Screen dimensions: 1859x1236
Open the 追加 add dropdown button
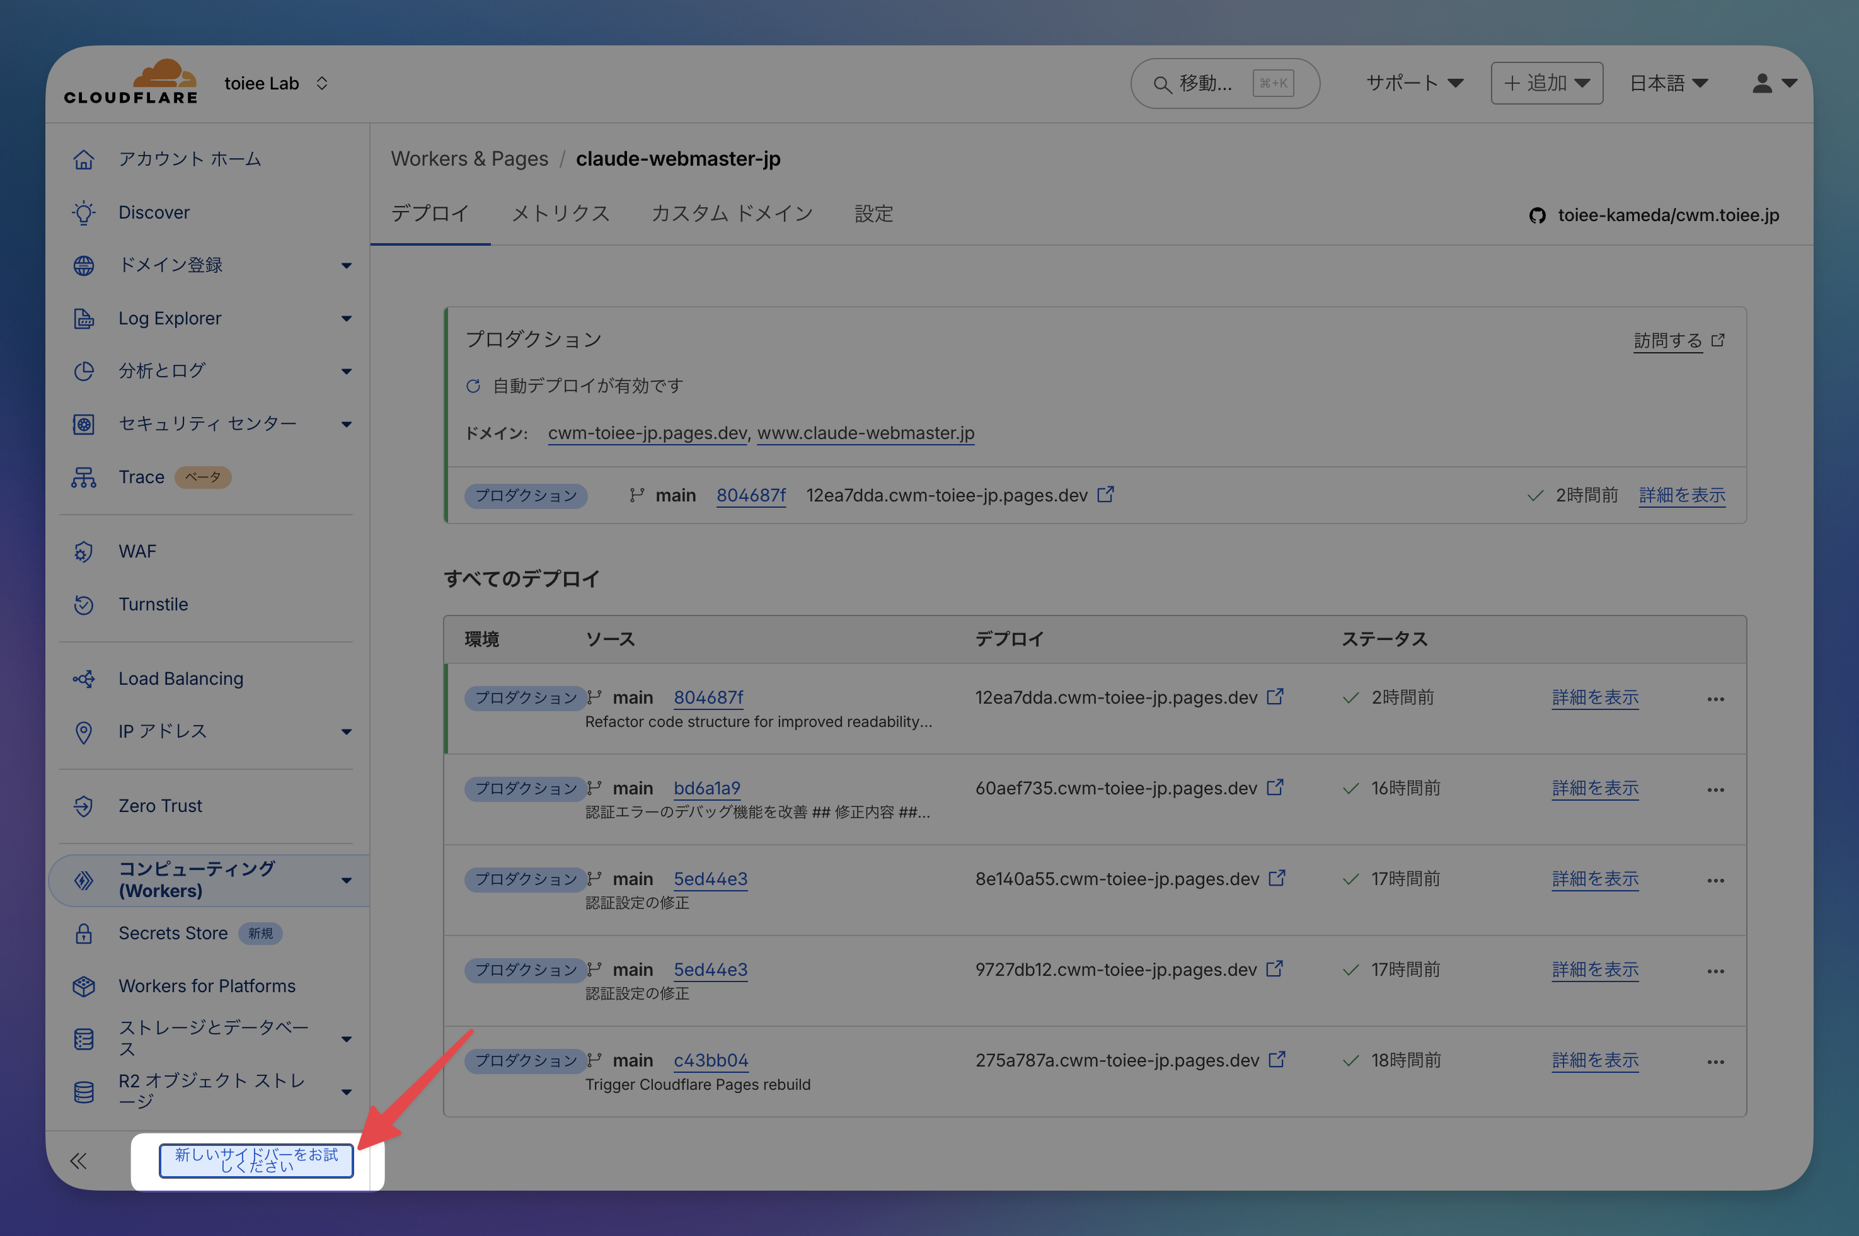pyautogui.click(x=1546, y=83)
